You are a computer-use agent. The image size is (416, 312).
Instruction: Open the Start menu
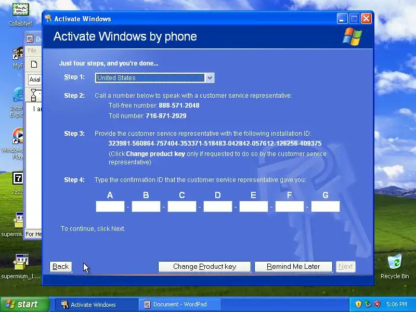click(x=24, y=304)
